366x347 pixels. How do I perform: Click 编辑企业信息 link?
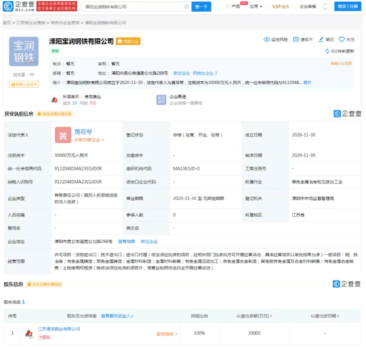pos(341,63)
